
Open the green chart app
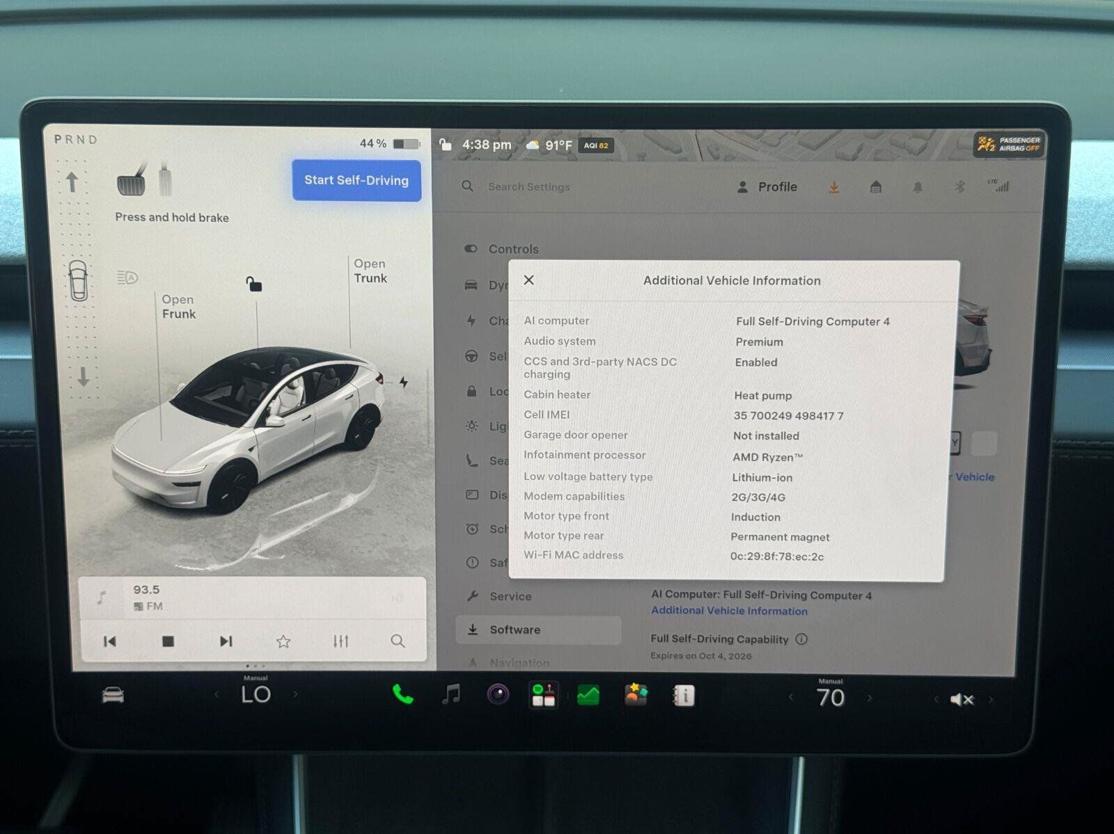[589, 695]
